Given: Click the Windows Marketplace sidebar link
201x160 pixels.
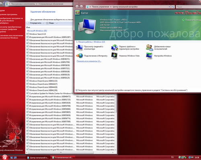Looking at the screenshot, I should point(11,21).
